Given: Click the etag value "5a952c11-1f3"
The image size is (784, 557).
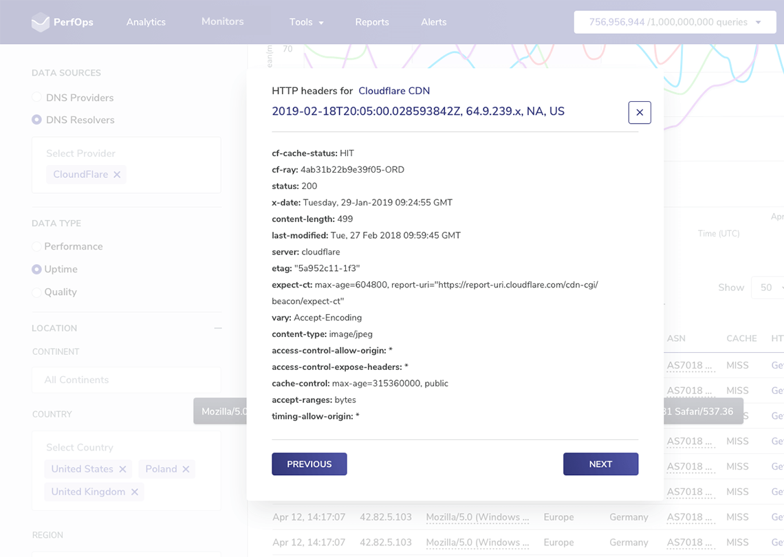Looking at the screenshot, I should 327,268.
